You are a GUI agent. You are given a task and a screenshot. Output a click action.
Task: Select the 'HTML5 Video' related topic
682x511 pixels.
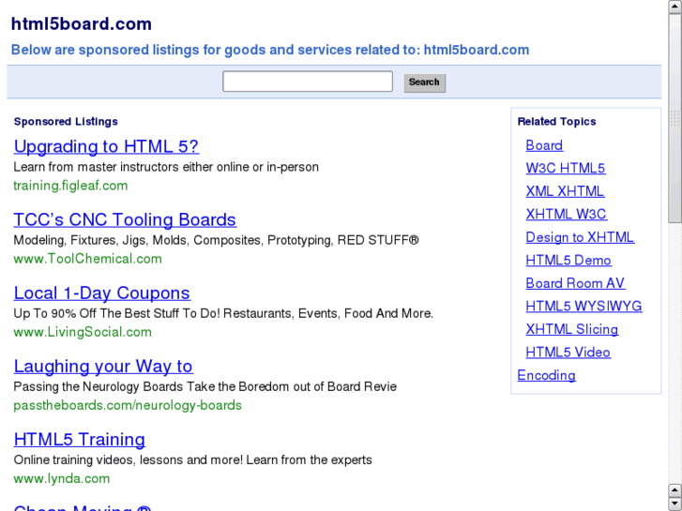point(568,353)
